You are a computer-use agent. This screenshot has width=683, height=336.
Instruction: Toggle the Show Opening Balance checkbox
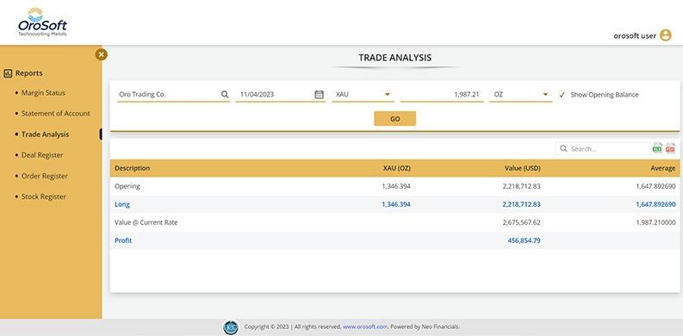(562, 95)
